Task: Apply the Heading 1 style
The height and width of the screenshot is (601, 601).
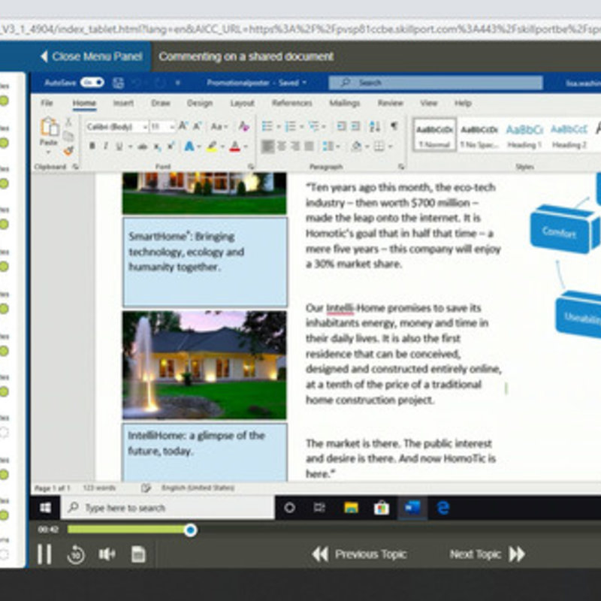Action: click(x=524, y=135)
